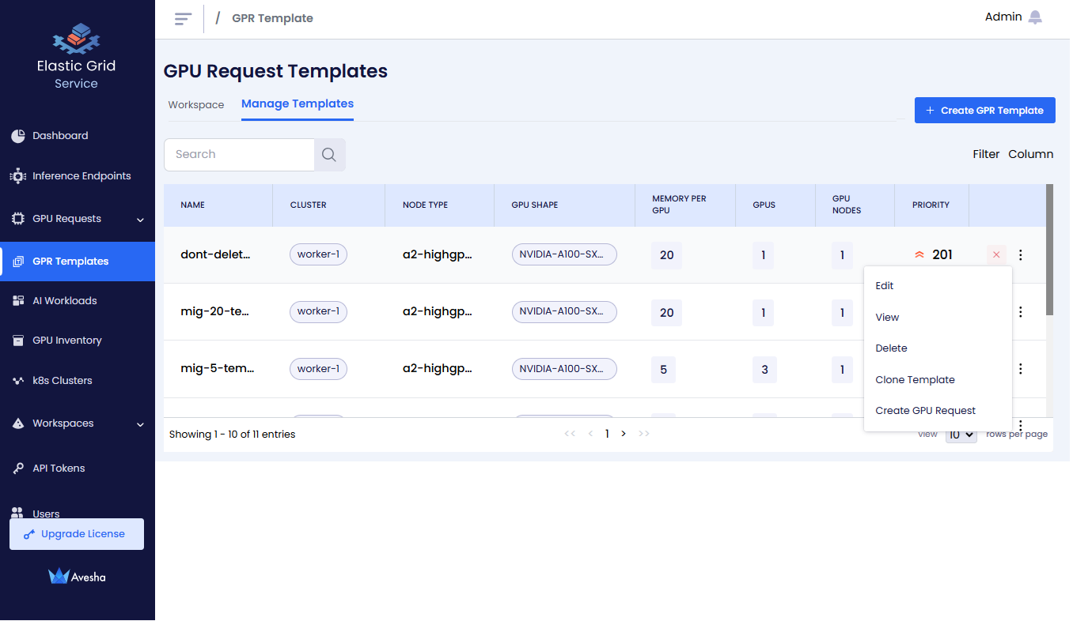Screen dimensions: 1088x621
Task: Open kebab menu for mig-5 template row
Action: pyautogui.click(x=1020, y=369)
